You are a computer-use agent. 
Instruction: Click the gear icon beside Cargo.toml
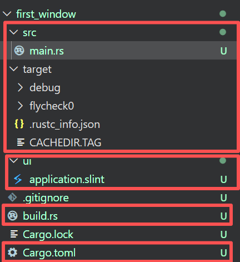13,253
